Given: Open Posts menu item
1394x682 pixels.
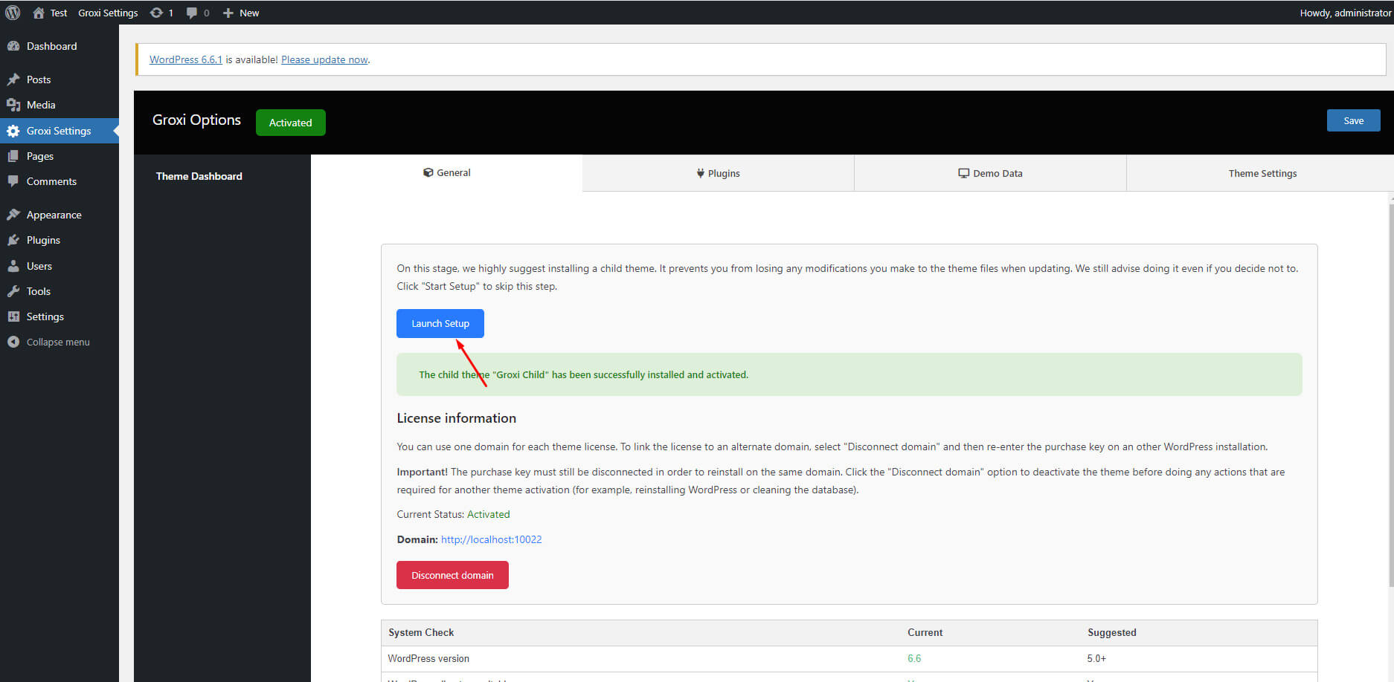Looking at the screenshot, I should click(x=60, y=79).
